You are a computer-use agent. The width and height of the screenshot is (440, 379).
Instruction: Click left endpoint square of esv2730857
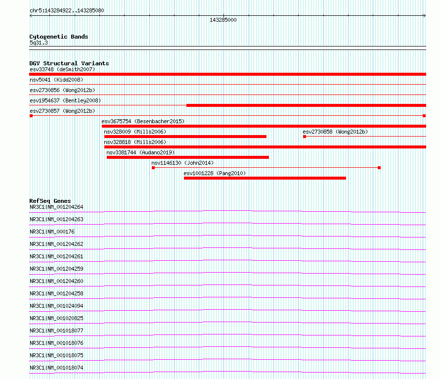pos(31,116)
